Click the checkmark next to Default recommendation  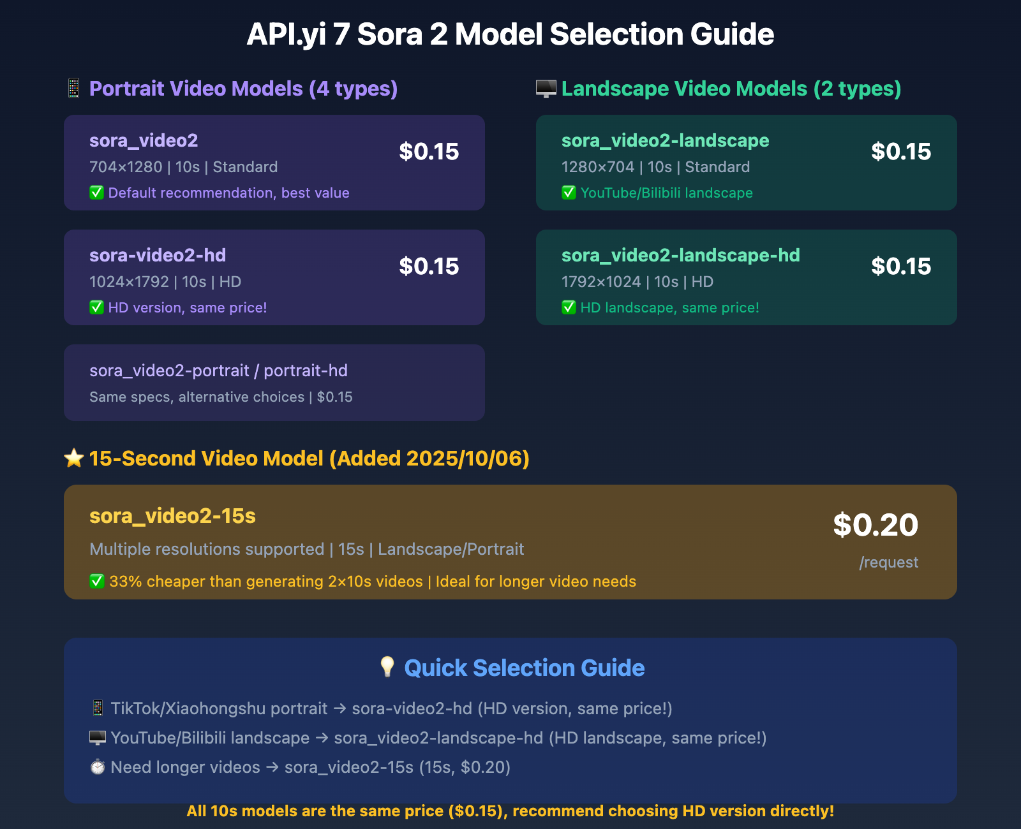tap(96, 193)
